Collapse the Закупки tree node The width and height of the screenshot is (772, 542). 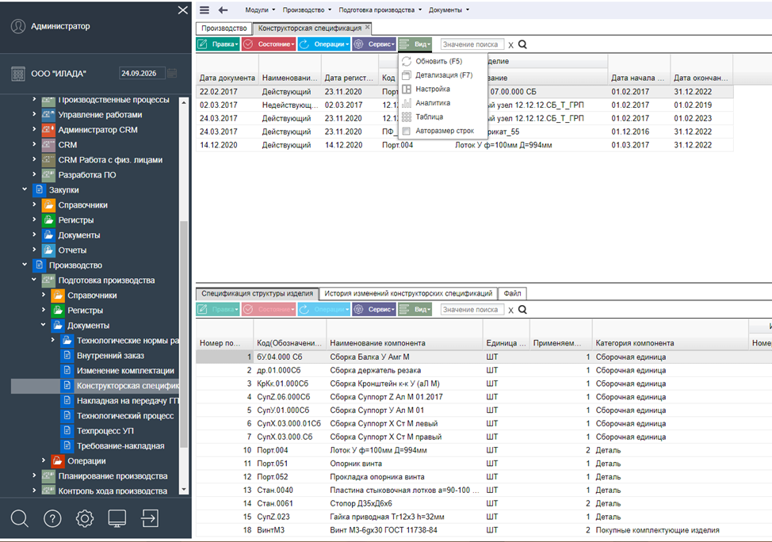tap(25, 189)
